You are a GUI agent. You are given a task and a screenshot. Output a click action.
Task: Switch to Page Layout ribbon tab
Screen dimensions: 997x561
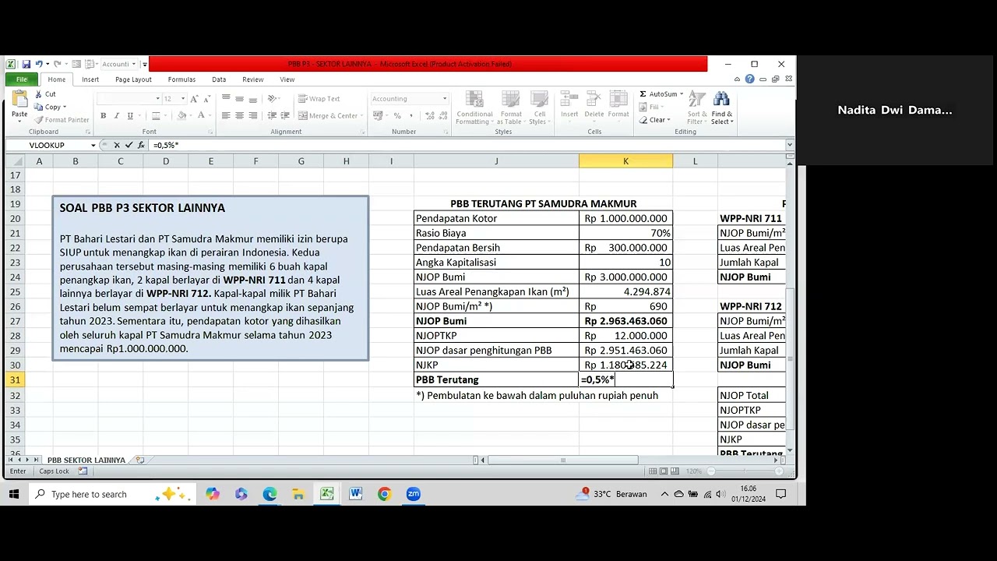point(133,79)
